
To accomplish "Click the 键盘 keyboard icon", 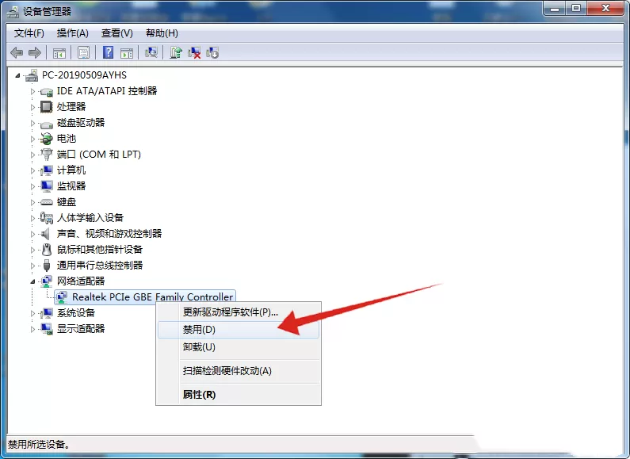I will [x=47, y=202].
